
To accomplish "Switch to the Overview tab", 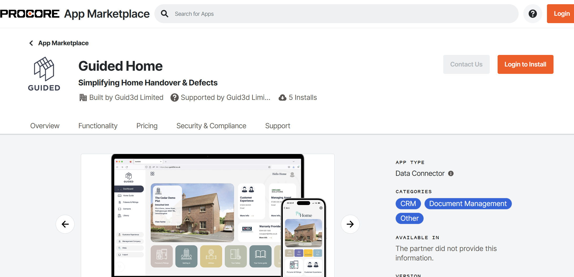I will [45, 126].
